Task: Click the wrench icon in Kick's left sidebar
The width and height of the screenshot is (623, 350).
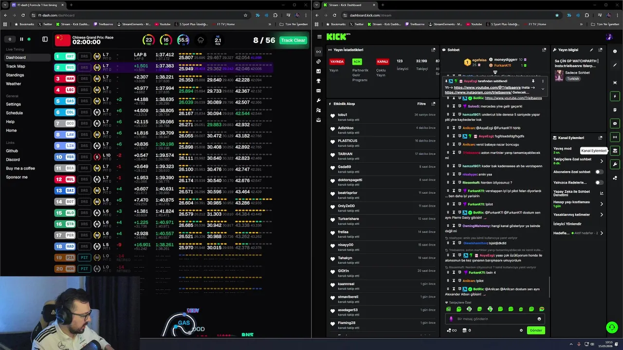Action: [318, 100]
